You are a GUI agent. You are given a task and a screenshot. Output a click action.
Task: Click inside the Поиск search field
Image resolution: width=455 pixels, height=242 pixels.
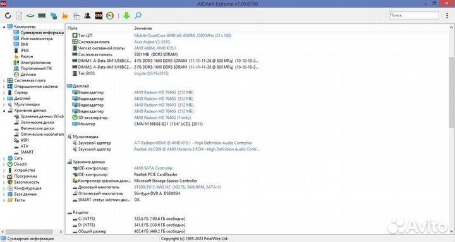click(414, 15)
